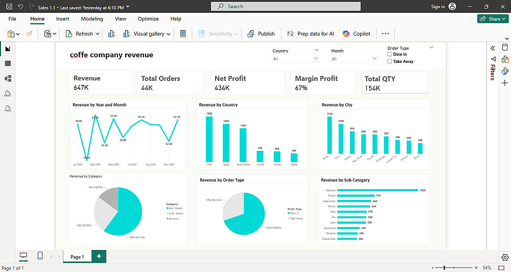Open file name saved-status dropdown
Viewport: 511px width, 272px height.
[128, 7]
